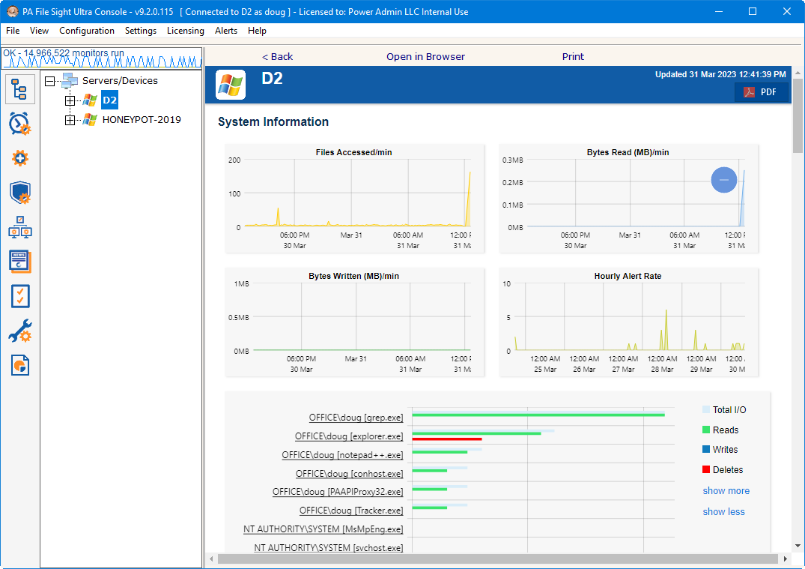Select the server tree view sidebar icon

(19, 89)
